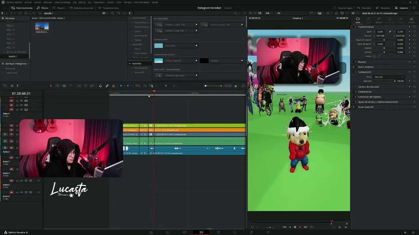
Task: Select the Batalla 1 bin
Action: [13, 56]
